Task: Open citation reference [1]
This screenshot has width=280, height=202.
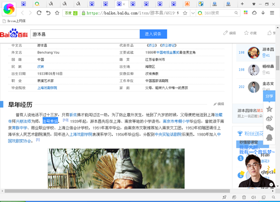Action: tap(38, 140)
